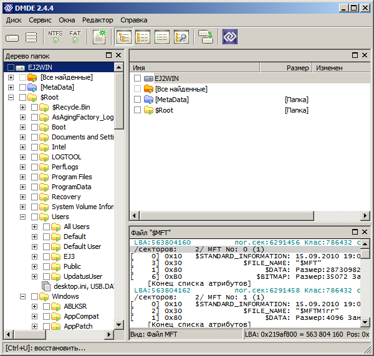Screen dimensions: 374x356
Task: Click the new editor window icon
Action: 99,37
